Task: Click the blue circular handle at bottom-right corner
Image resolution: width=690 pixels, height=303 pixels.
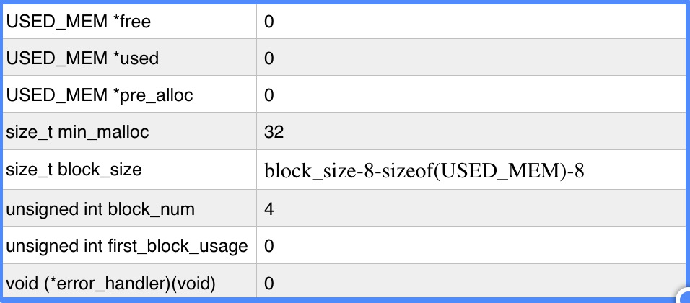Action: click(x=684, y=297)
